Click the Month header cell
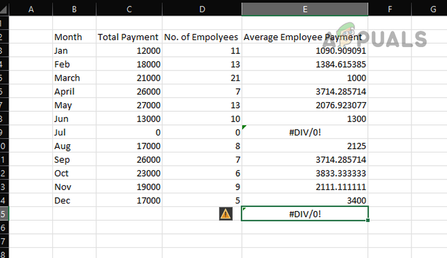 74,37
